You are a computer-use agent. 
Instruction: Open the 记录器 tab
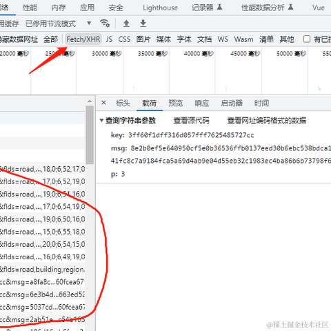203,8
